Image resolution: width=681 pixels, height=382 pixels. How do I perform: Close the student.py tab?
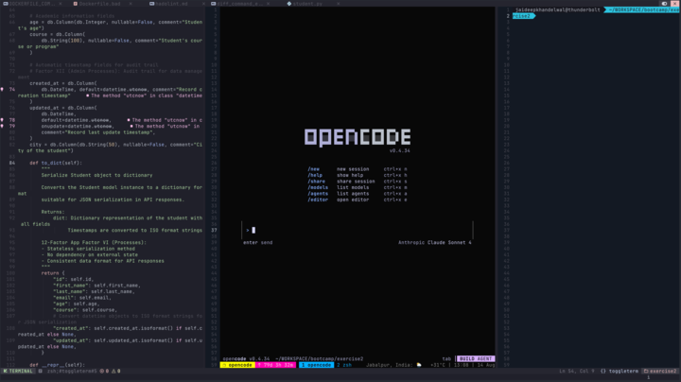point(339,4)
